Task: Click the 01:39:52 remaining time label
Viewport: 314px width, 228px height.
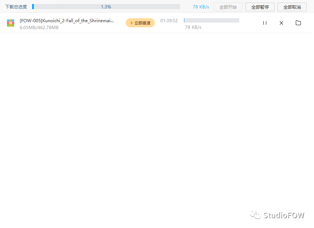Action: 169,21
